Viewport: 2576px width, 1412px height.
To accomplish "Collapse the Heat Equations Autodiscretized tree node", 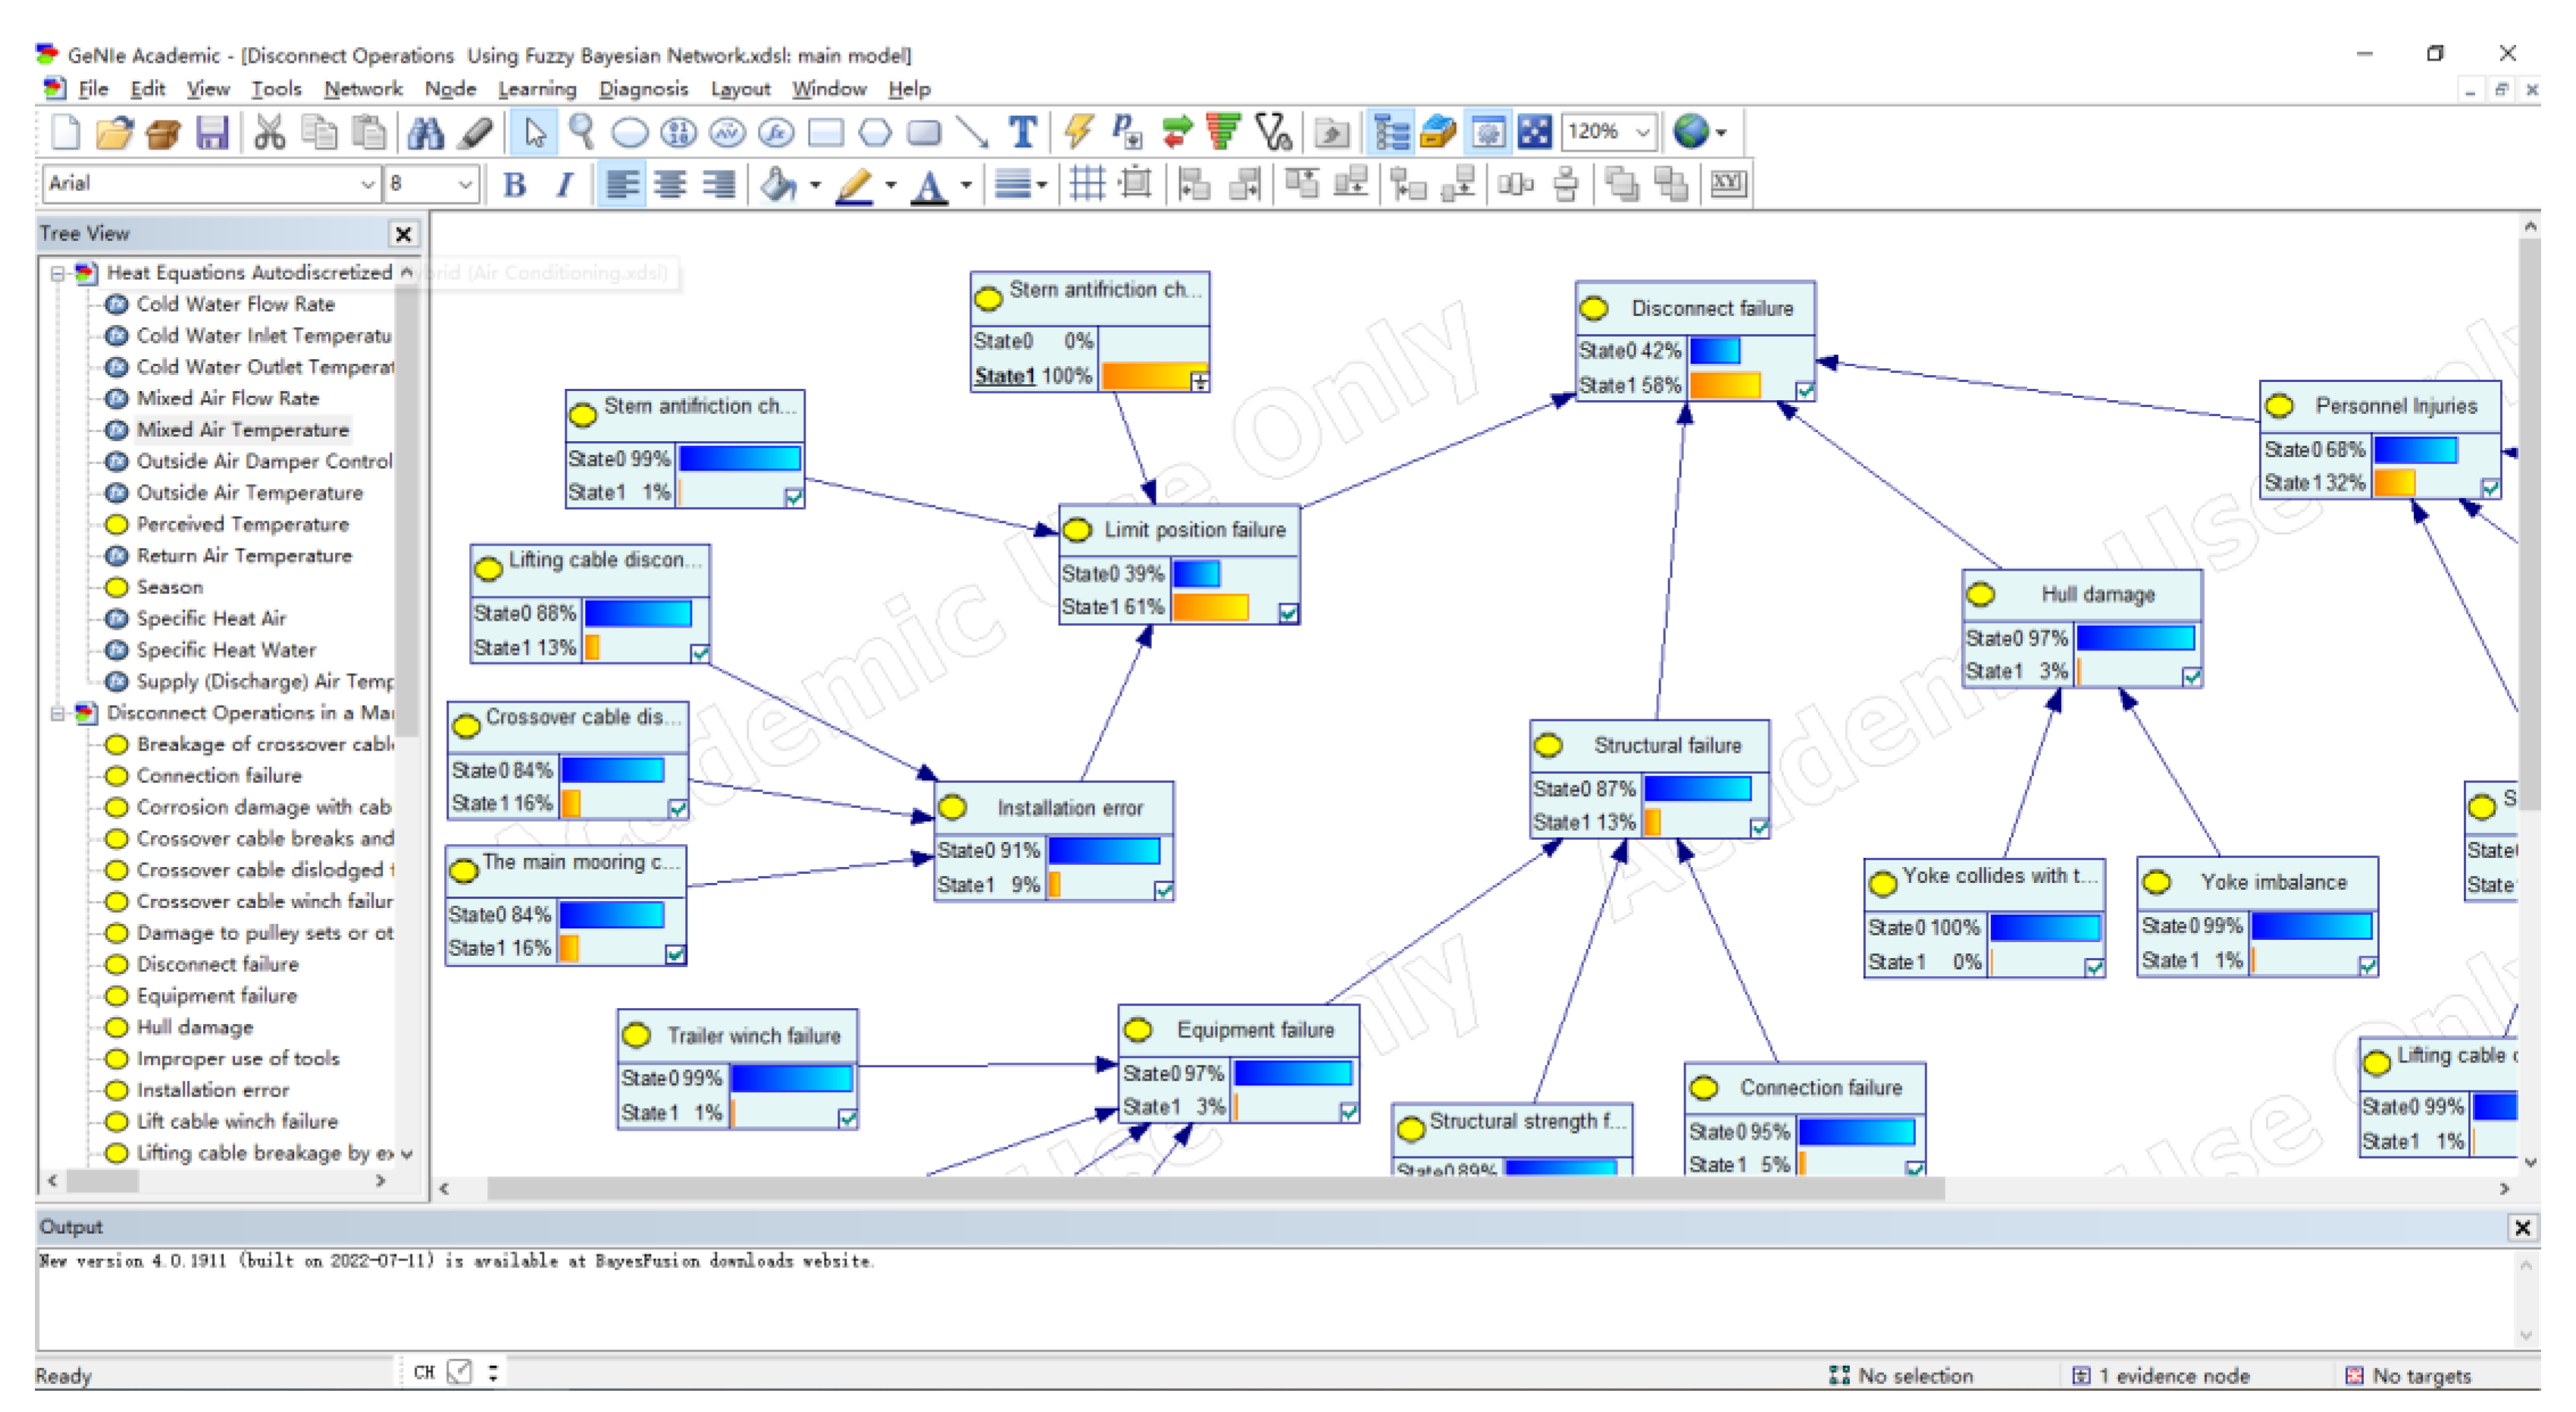I will pos(58,272).
